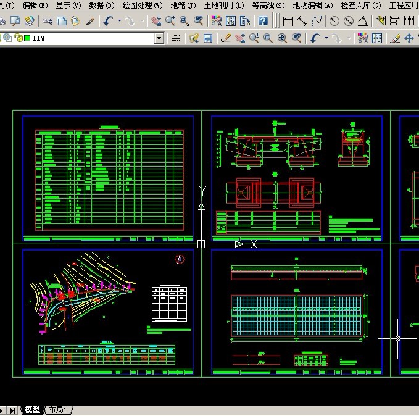Click the last-tab scroll arrow button
This screenshot has height=416, width=419.
coord(12,410)
